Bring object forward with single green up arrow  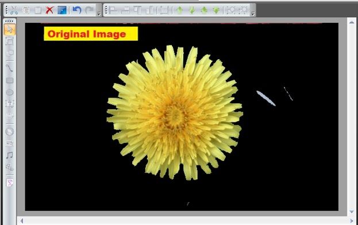180,10
